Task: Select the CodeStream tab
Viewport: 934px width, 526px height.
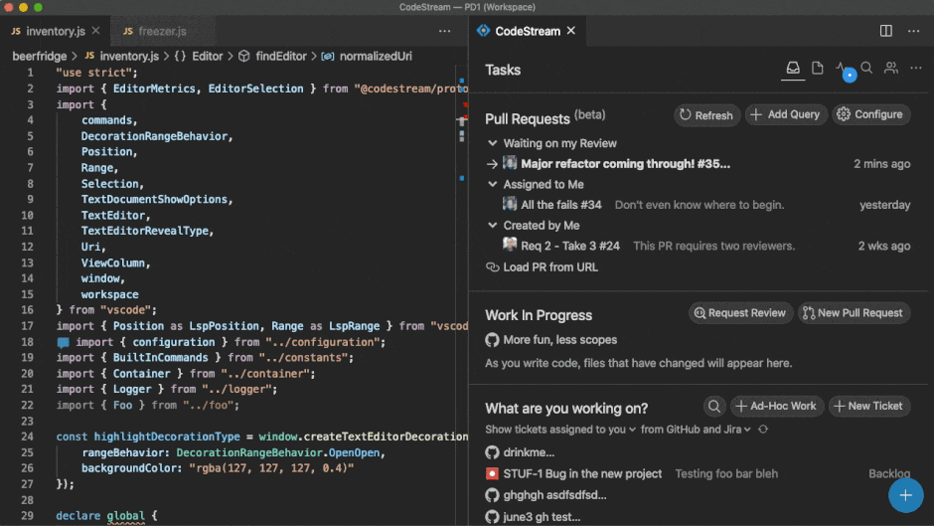Action: [528, 31]
